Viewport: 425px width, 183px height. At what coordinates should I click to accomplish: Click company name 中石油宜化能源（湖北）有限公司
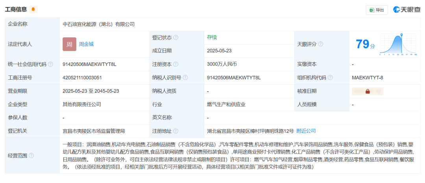(x=99, y=24)
